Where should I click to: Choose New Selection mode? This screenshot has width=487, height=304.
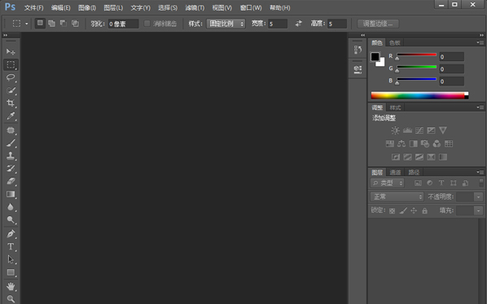pos(40,24)
